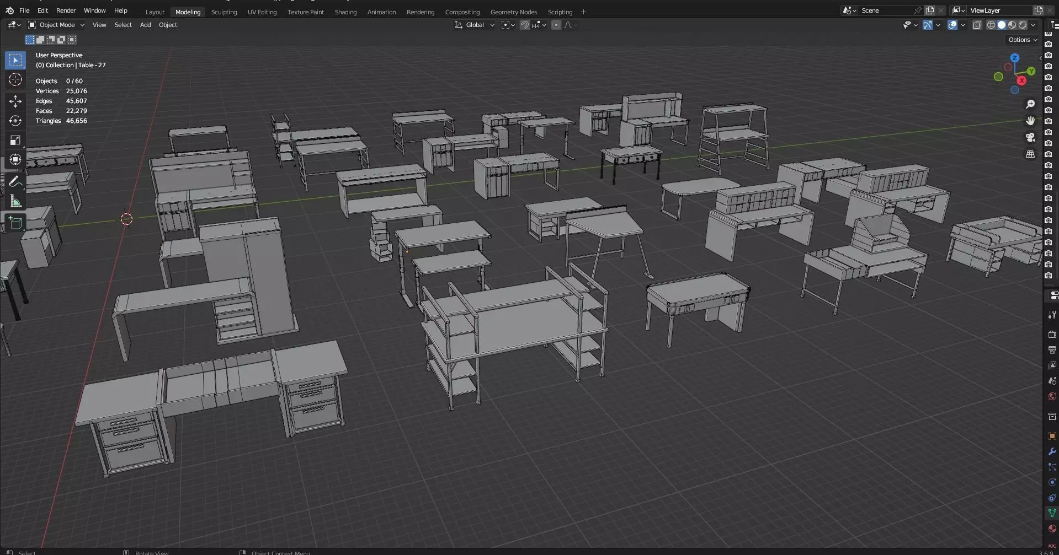Open the Tool properties tab
Screen dimensions: 1059x555
pos(1052,315)
